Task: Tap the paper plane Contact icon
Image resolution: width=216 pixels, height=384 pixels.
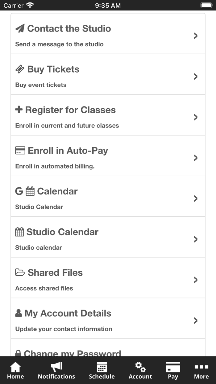Action: (x=20, y=28)
